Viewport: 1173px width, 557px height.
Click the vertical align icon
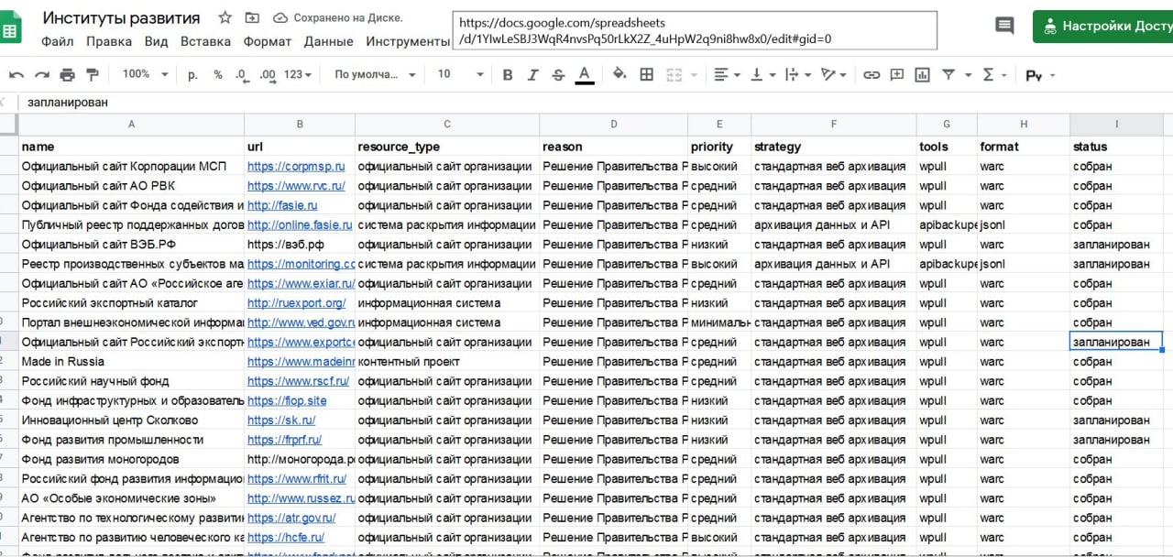pyautogui.click(x=757, y=74)
